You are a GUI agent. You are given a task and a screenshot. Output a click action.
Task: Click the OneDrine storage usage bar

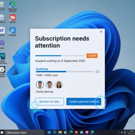[x=65, y=71]
